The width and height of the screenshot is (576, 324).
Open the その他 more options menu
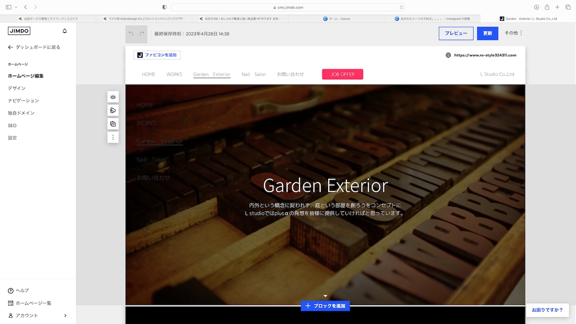514,33
